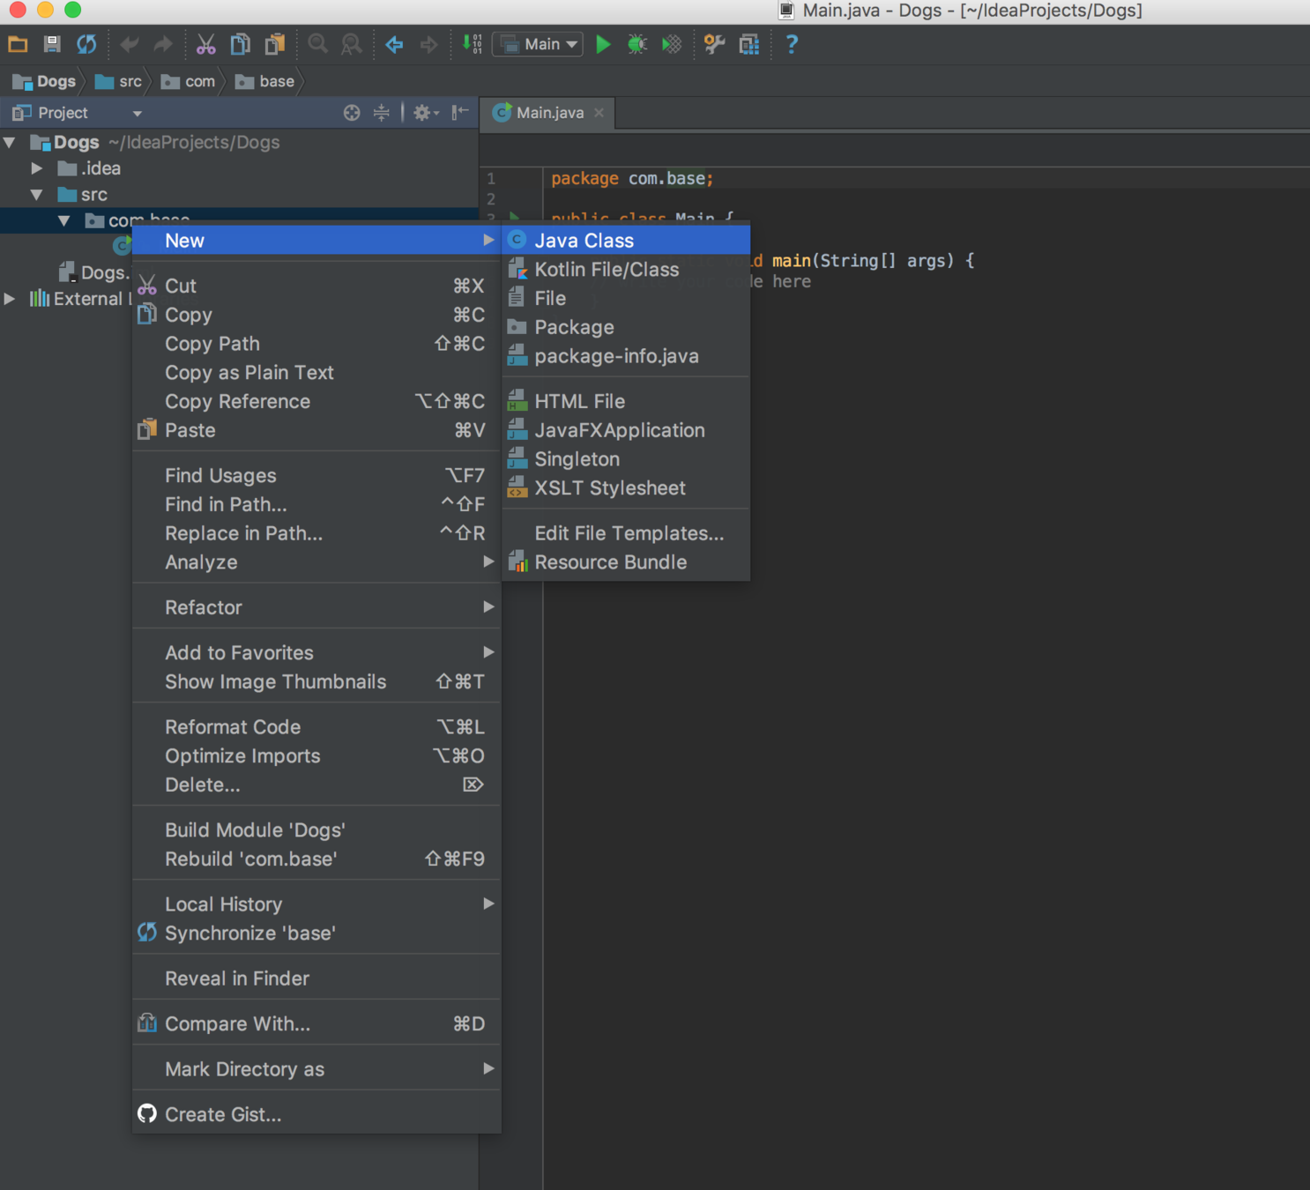Open Edit File Templates dialog
Image resolution: width=1310 pixels, height=1190 pixels.
pos(626,533)
